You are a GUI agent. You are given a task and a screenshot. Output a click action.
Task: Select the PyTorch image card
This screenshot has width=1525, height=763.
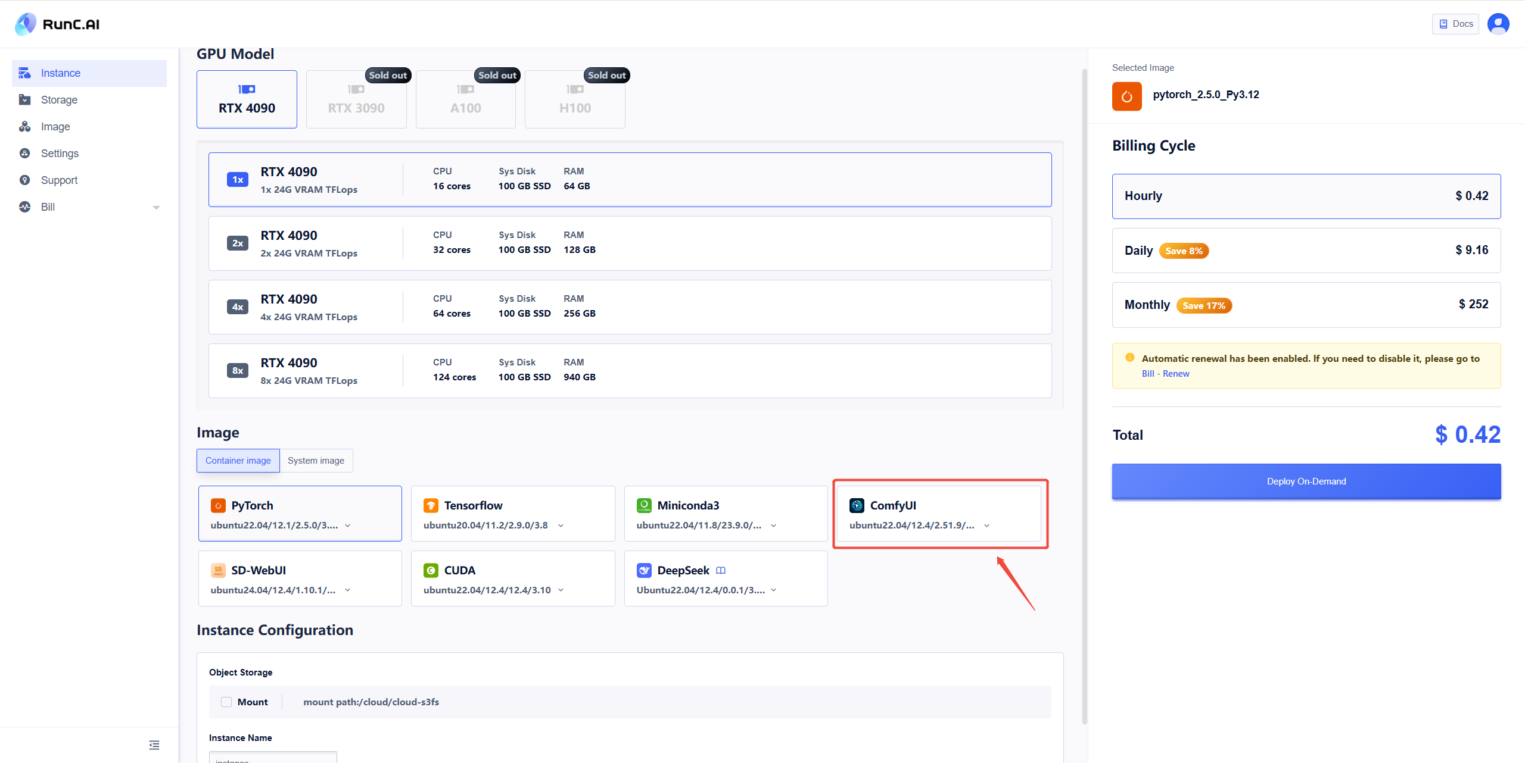click(300, 514)
